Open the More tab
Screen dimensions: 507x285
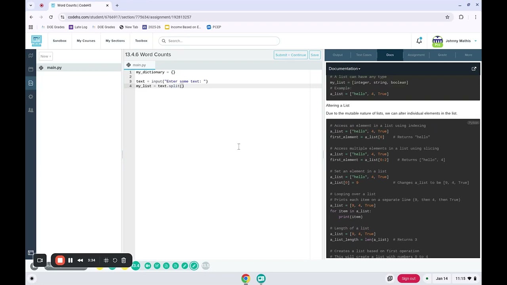pyautogui.click(x=468, y=55)
